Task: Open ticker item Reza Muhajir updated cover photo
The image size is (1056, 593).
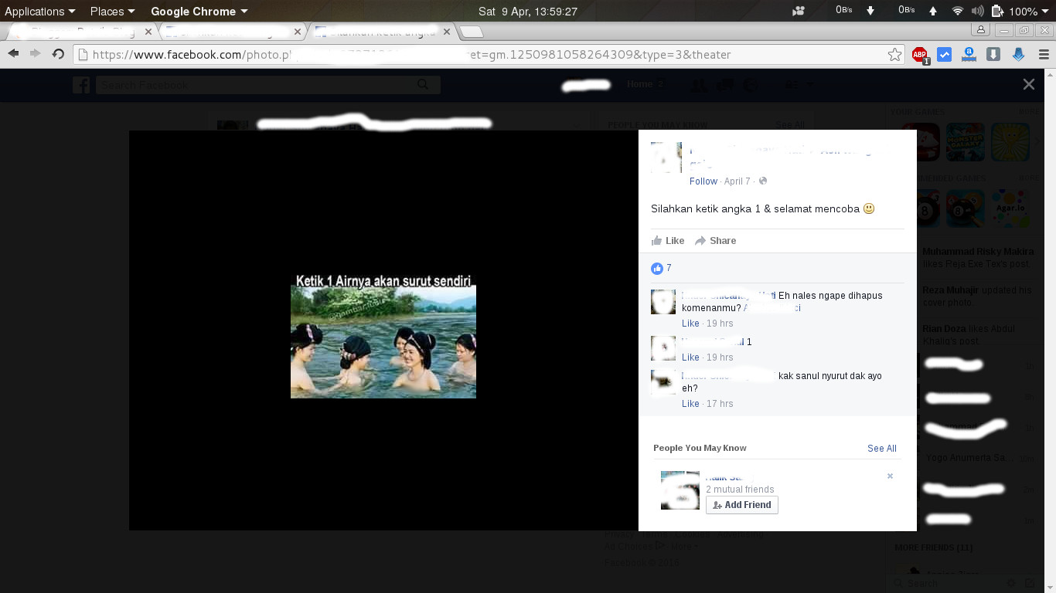Action: point(977,296)
